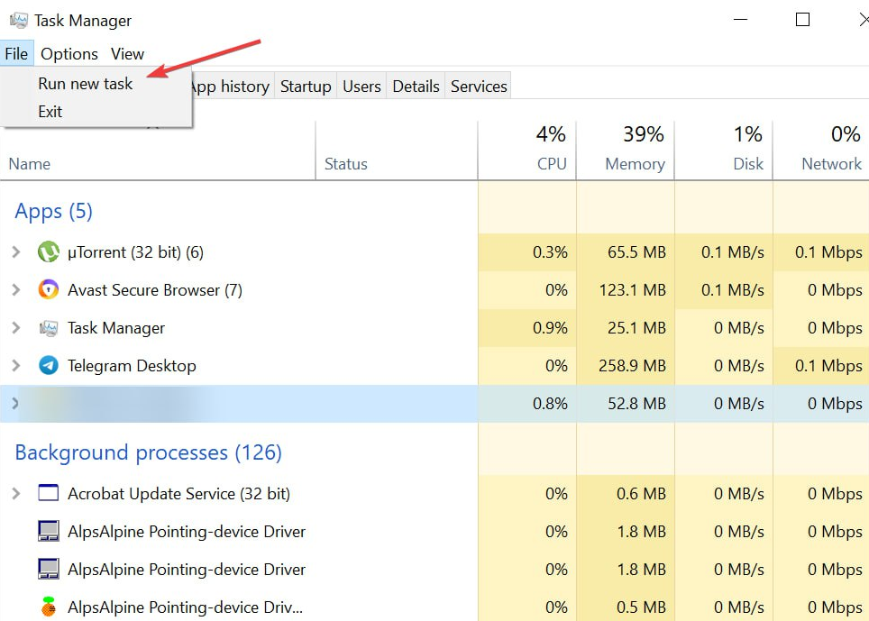Viewport: 869px width, 621px height.
Task: Sort by the Network column header
Action: pyautogui.click(x=821, y=151)
